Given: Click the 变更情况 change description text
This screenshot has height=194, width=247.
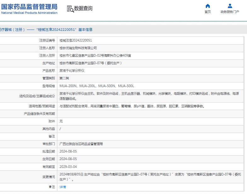Looking at the screenshot, I should pos(150,177).
